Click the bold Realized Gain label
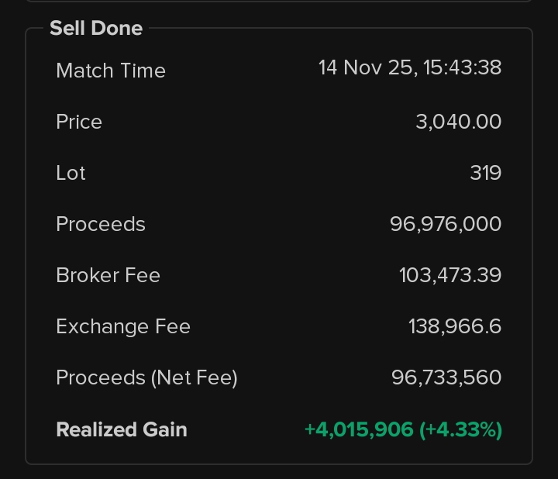Viewport: 558px width, 479px height. pyautogui.click(x=122, y=429)
